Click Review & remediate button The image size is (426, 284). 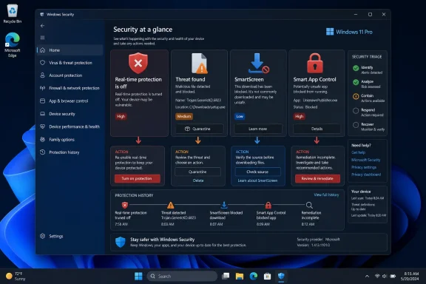click(317, 178)
